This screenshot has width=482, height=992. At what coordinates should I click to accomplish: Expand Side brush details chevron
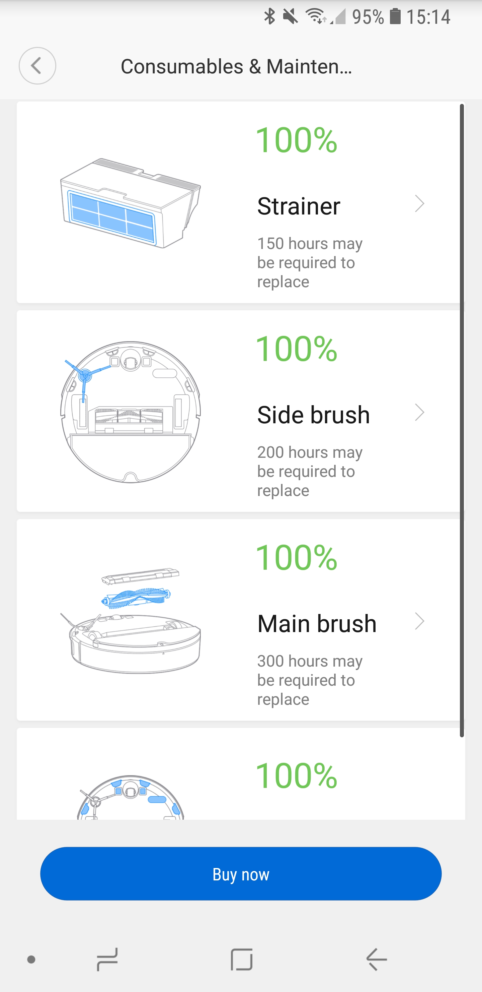419,413
